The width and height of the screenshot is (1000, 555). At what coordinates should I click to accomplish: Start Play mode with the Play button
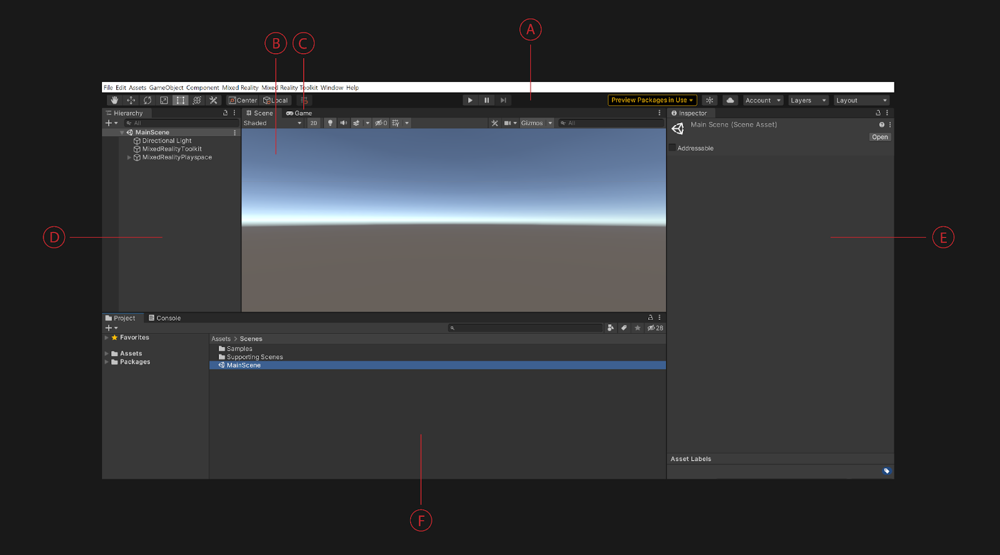pyautogui.click(x=470, y=100)
